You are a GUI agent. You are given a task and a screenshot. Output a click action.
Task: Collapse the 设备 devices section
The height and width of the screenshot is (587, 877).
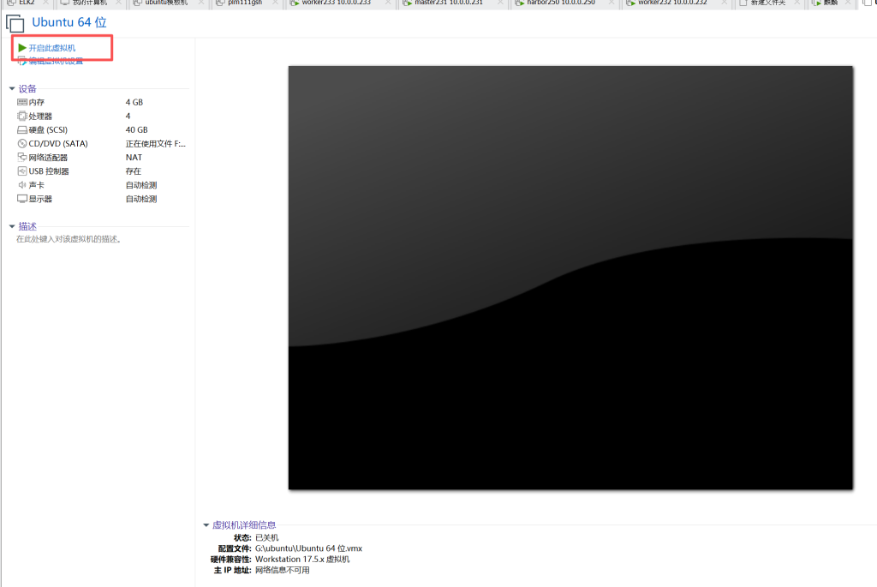coord(12,88)
